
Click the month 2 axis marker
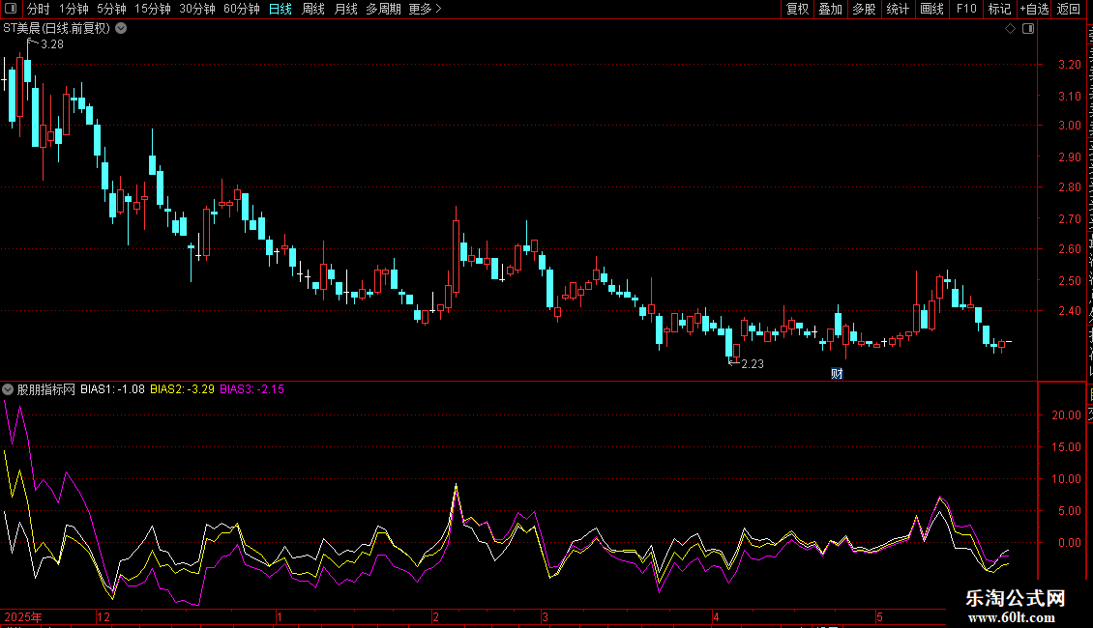(x=435, y=616)
